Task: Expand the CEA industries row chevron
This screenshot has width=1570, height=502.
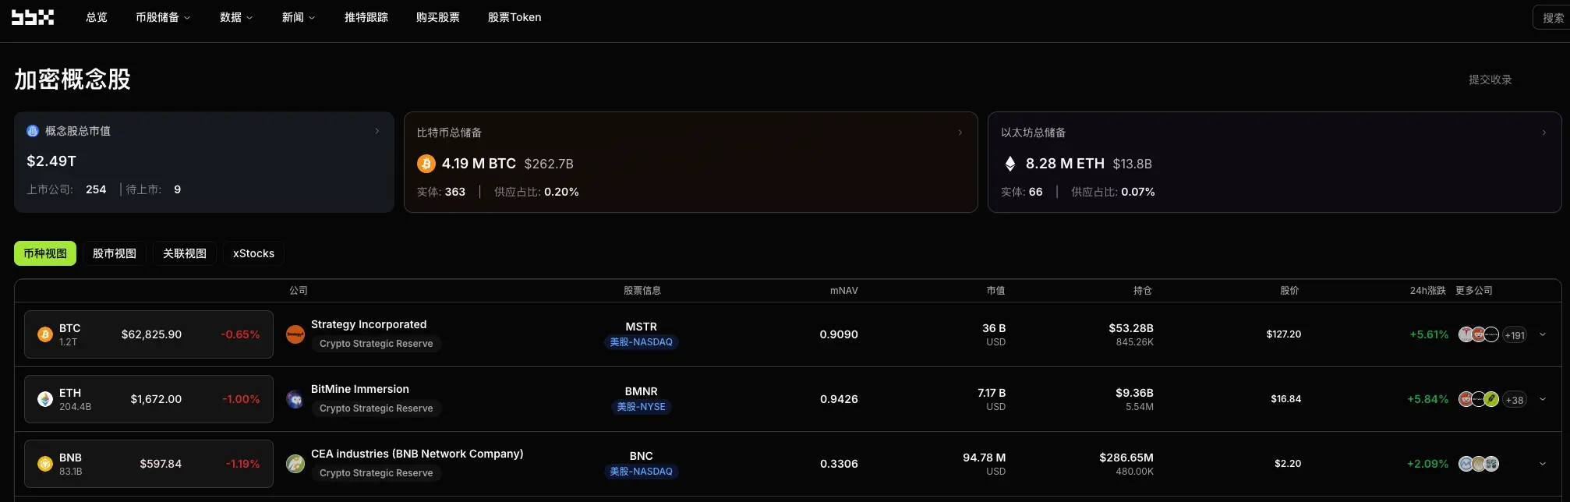Action: tap(1543, 464)
